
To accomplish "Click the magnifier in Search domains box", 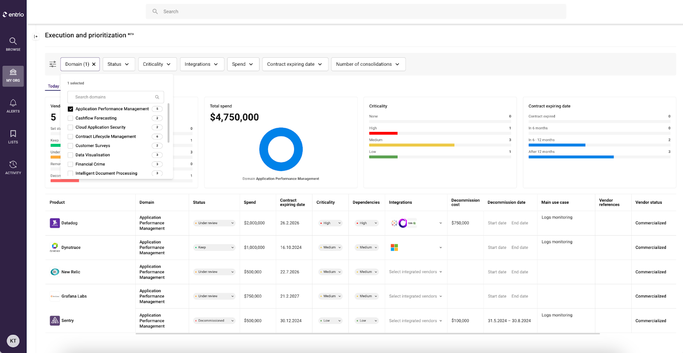I will pos(157,97).
